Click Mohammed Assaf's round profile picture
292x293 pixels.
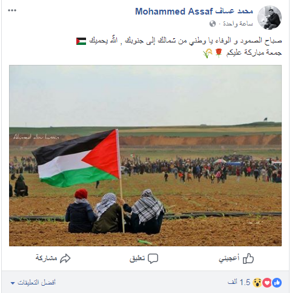(270, 18)
